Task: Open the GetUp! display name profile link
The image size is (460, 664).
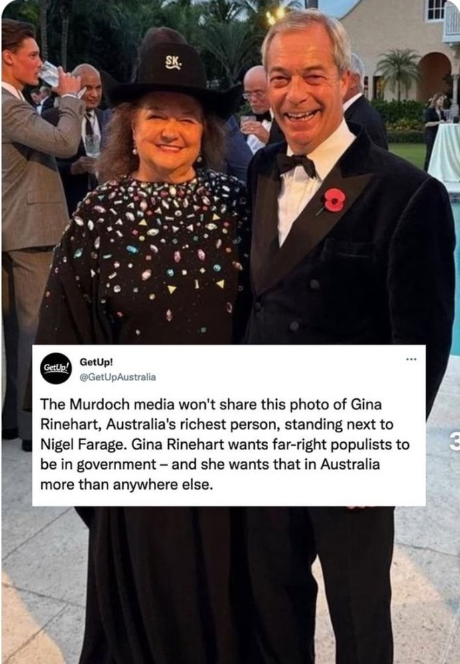Action: [96, 362]
